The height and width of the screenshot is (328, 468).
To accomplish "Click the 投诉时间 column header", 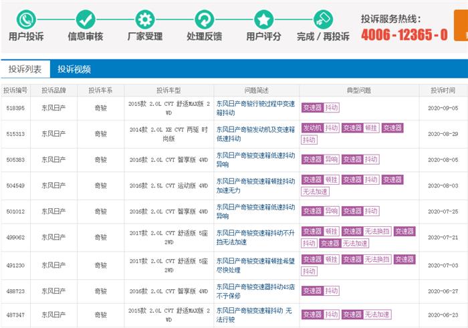I will [443, 90].
